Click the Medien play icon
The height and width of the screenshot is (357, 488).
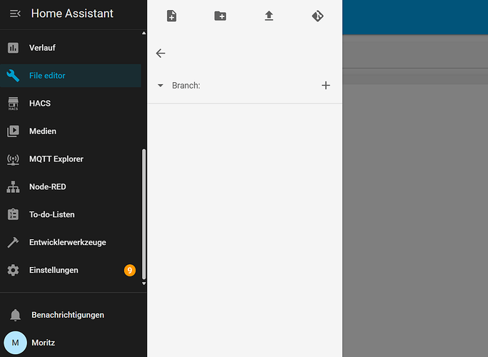click(13, 131)
